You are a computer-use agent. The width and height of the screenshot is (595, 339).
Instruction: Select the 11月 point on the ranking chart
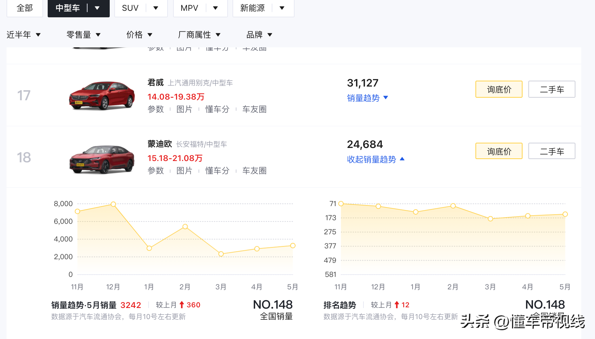(x=341, y=203)
